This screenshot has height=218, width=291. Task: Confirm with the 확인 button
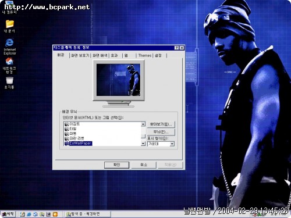pyautogui.click(x=116, y=165)
